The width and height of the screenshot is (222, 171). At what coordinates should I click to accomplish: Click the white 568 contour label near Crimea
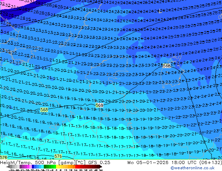coord(167,66)
